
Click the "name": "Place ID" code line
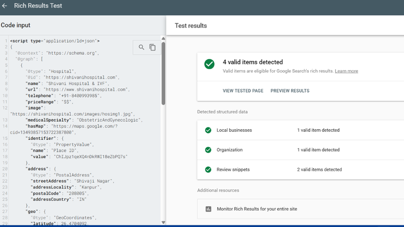coord(55,150)
